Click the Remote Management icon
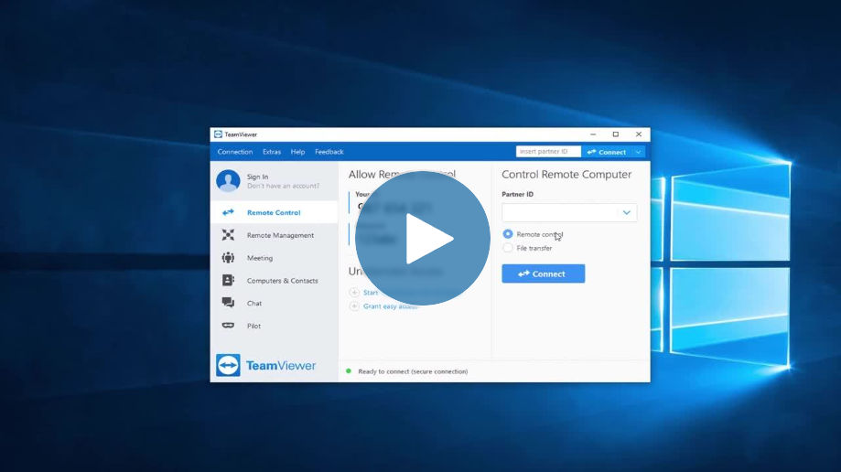This screenshot has height=472, width=841. coord(228,235)
